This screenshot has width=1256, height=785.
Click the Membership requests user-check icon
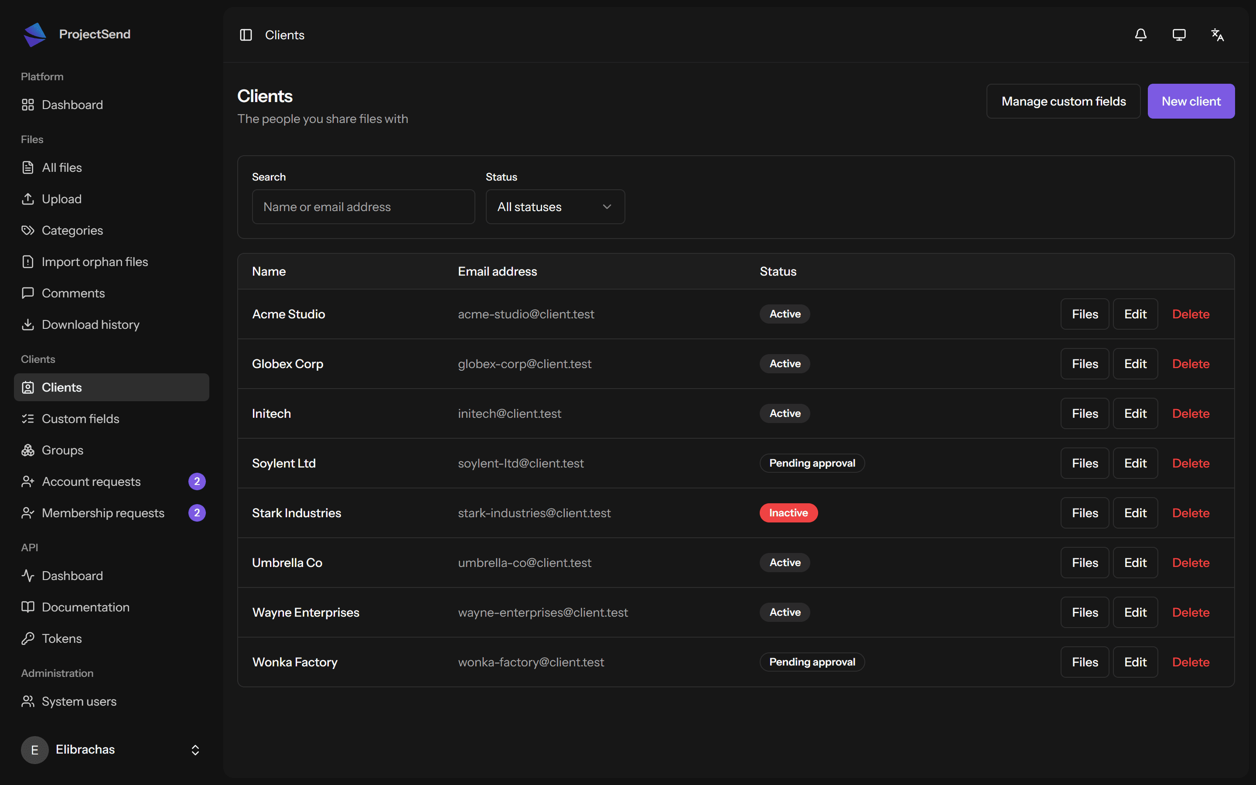28,513
